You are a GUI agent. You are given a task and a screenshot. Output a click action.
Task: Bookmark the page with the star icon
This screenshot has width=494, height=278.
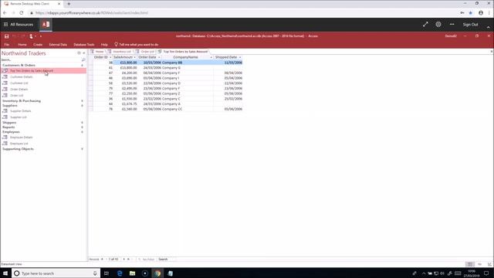click(471, 13)
